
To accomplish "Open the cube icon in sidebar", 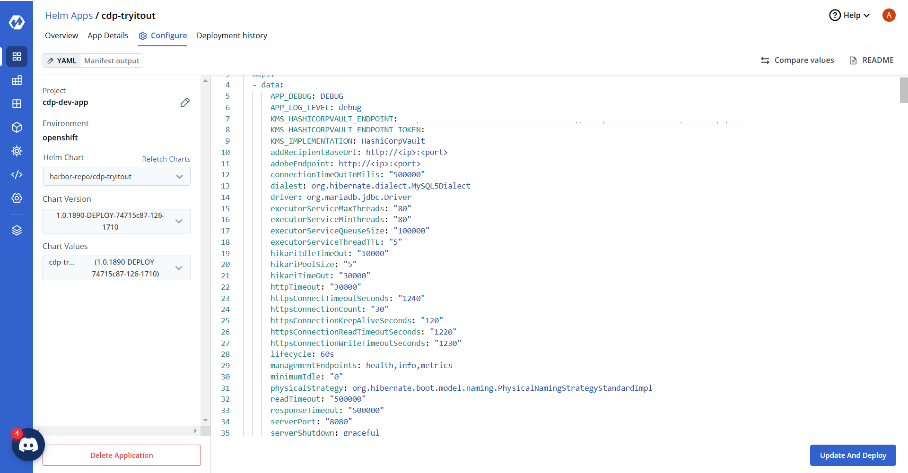I will click(17, 128).
